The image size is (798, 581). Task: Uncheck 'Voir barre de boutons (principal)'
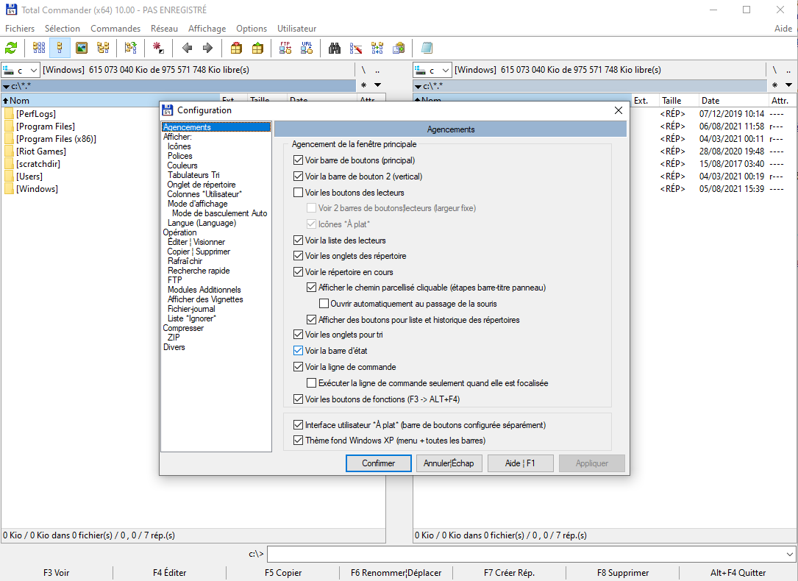(x=298, y=160)
